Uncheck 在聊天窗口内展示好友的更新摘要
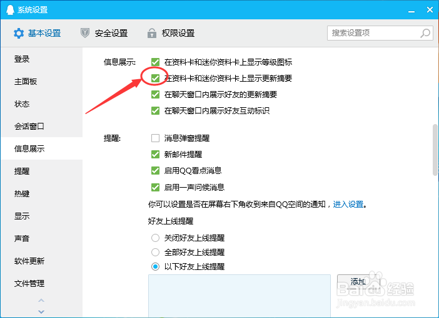Image resolution: width=439 pixels, height=318 pixels. click(155, 95)
